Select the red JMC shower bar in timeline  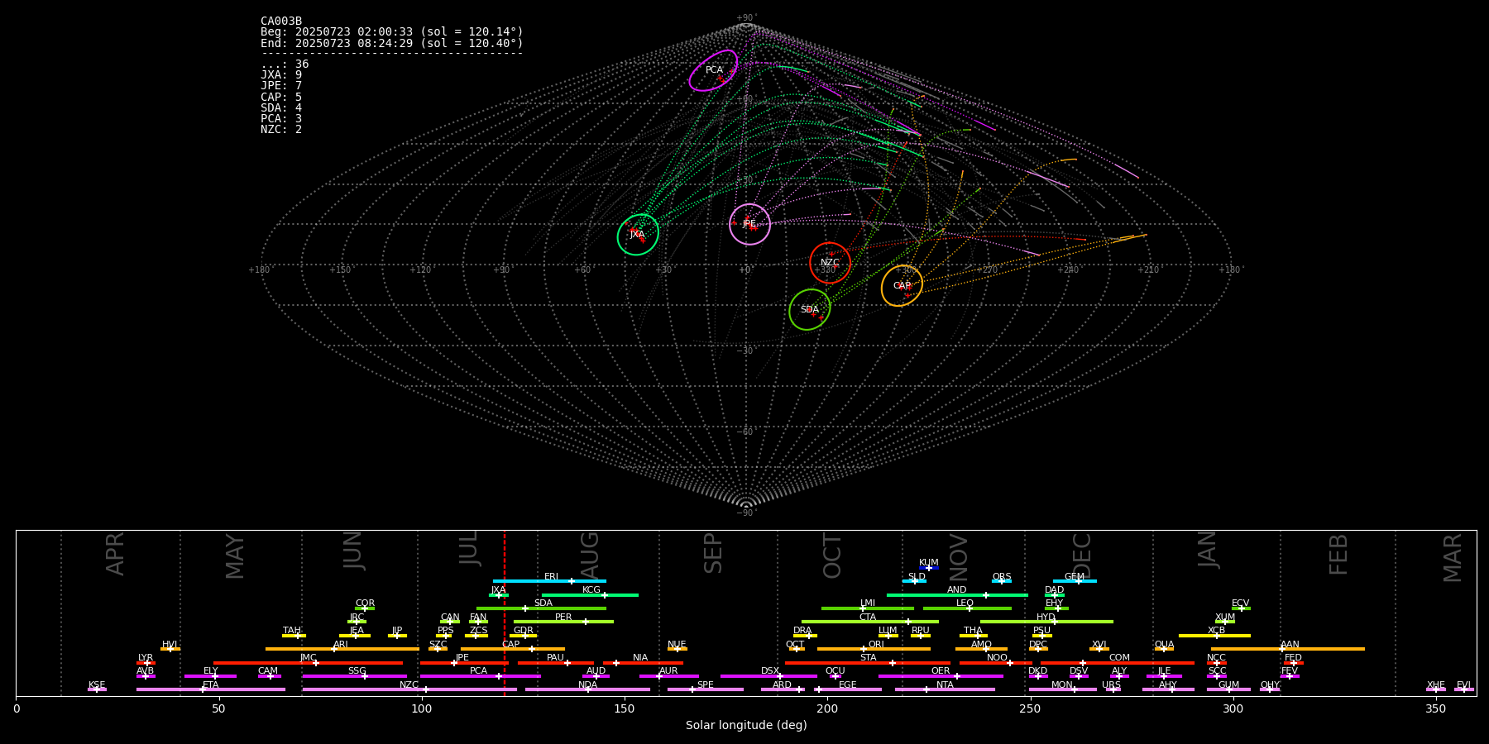tap(309, 662)
